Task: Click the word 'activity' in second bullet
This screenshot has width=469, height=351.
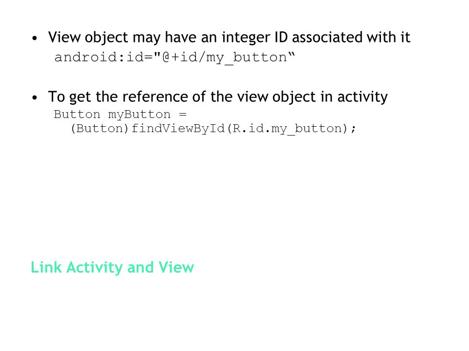Action: click(362, 97)
